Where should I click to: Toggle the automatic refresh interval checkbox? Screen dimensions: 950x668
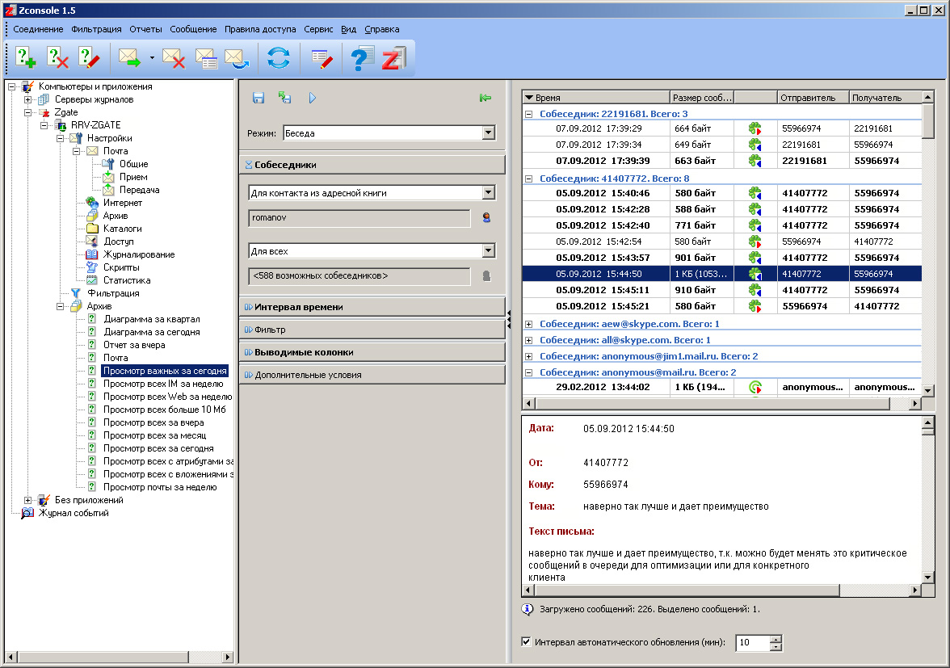[527, 642]
